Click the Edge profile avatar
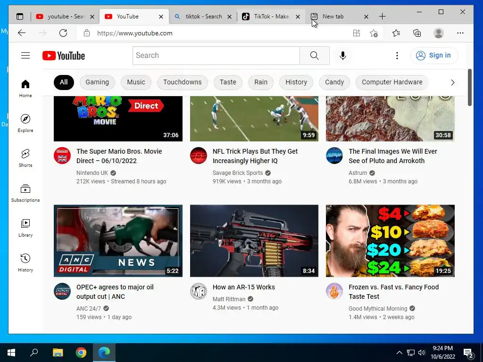The image size is (483, 362). point(438,33)
